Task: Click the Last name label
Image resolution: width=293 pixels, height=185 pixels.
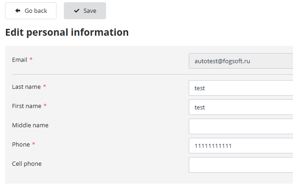Action: 26,87
